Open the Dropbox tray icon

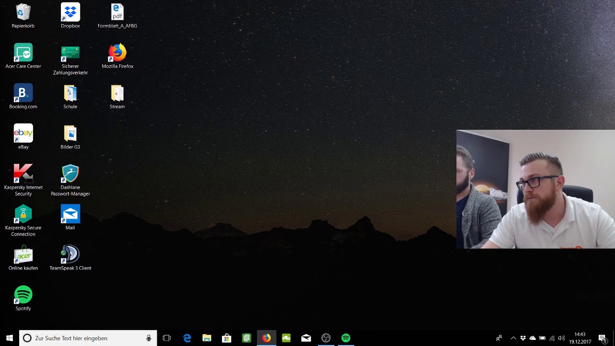523,338
